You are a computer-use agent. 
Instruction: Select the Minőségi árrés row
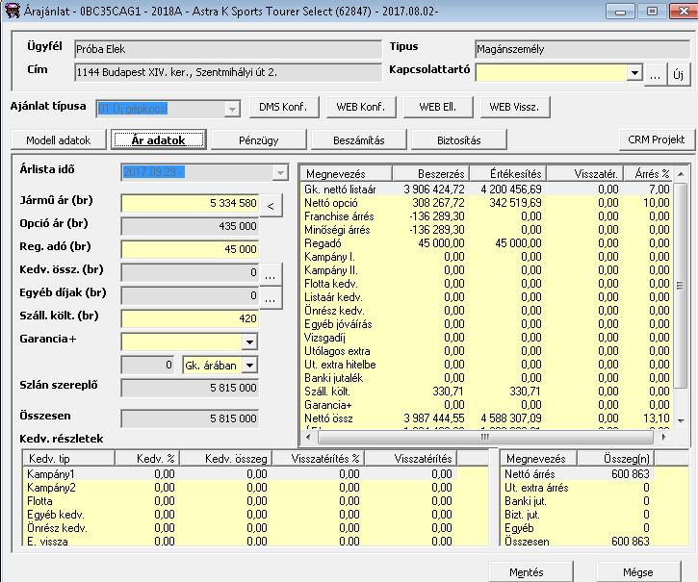click(487, 230)
